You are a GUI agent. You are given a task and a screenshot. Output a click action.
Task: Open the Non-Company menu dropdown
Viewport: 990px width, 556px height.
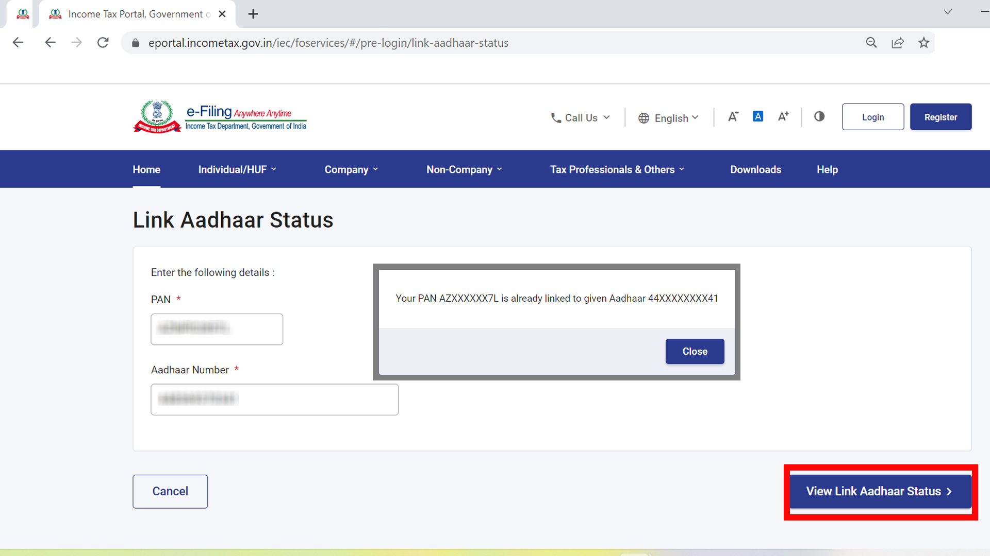click(x=463, y=169)
